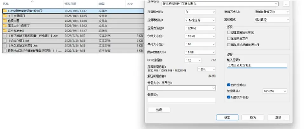Open update mode dropdown showing 添加并替换文件

point(272,12)
